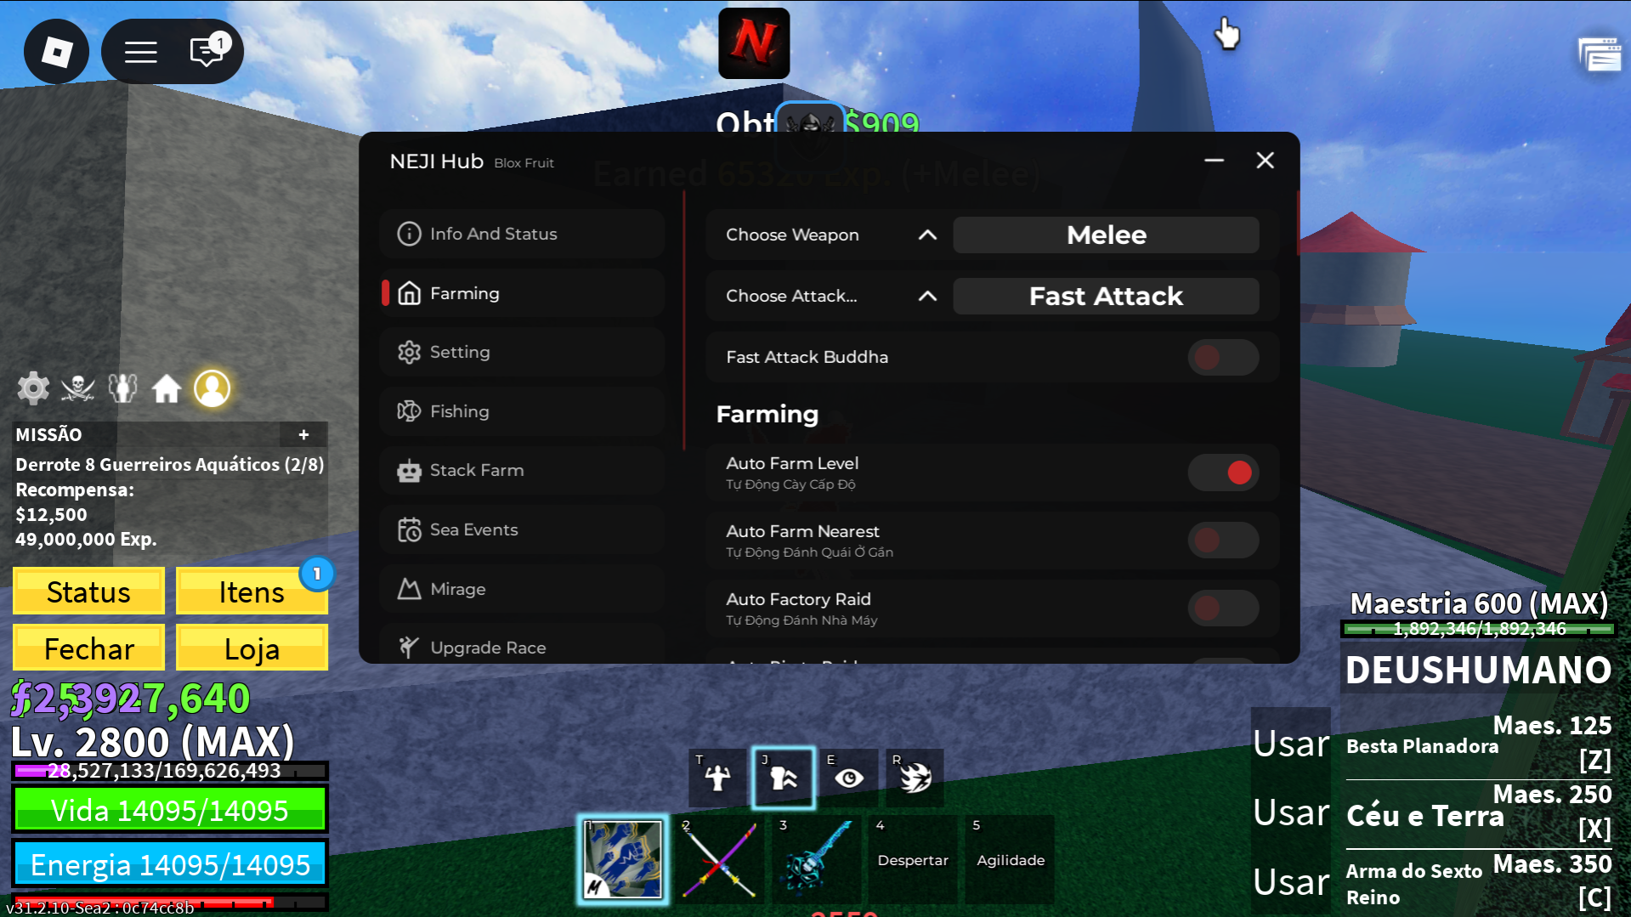Open the yellow Status button
The height and width of the screenshot is (917, 1631).
(x=88, y=592)
